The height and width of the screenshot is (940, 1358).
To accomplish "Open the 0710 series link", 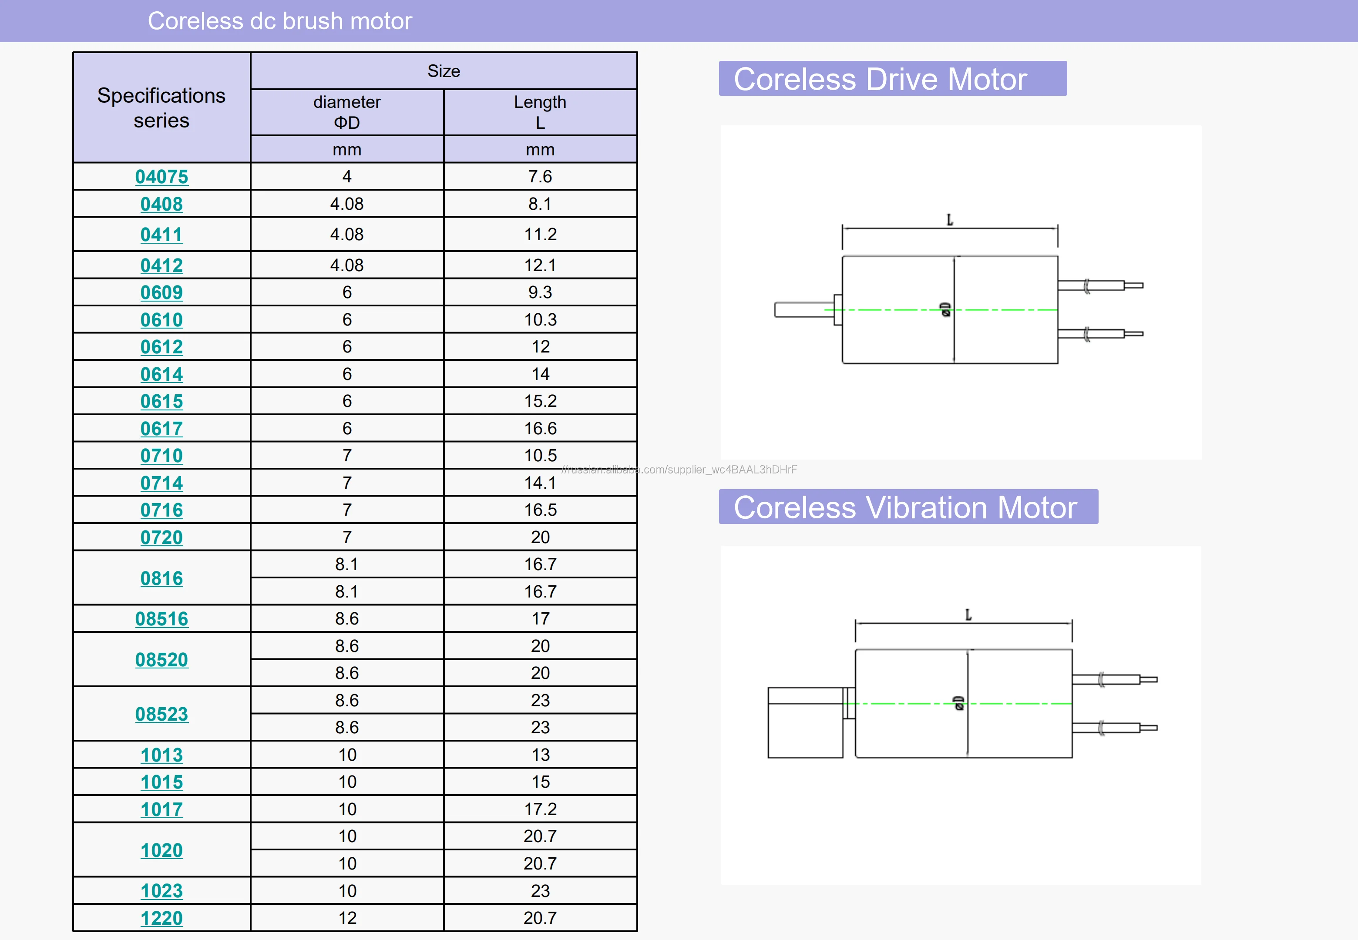I will pyautogui.click(x=161, y=455).
